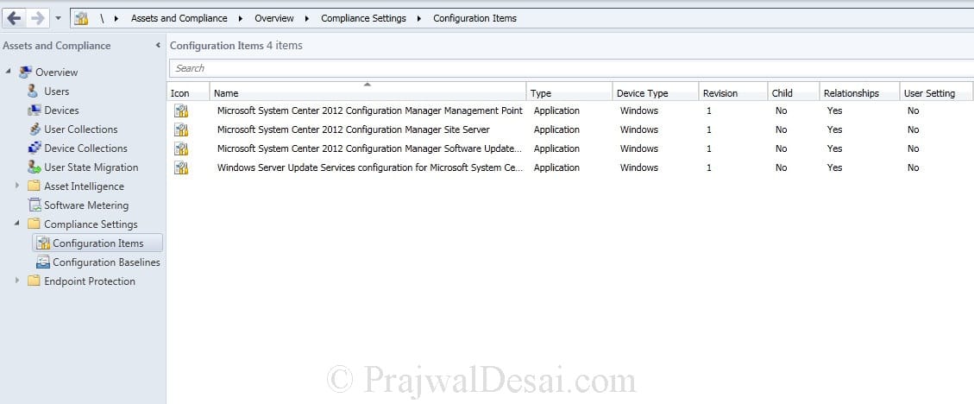Viewport: 974px width, 404px height.
Task: Select the Configuration Manager Software Update item
Action: [x=369, y=148]
